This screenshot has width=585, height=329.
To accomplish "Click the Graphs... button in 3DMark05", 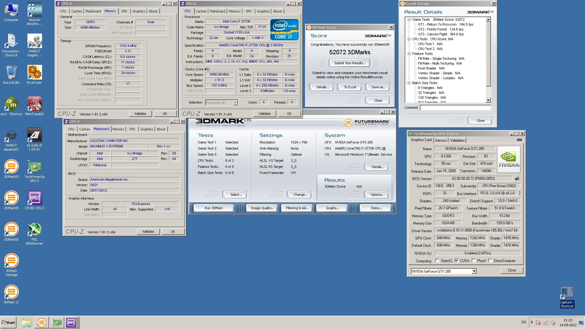I will (x=332, y=208).
